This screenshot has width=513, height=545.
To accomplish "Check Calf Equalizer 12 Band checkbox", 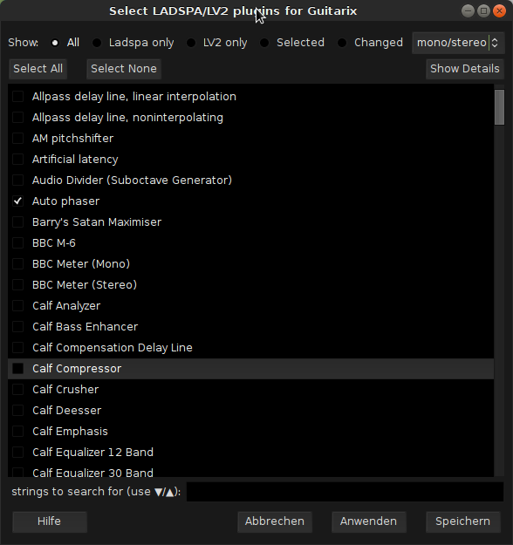I will point(17,452).
